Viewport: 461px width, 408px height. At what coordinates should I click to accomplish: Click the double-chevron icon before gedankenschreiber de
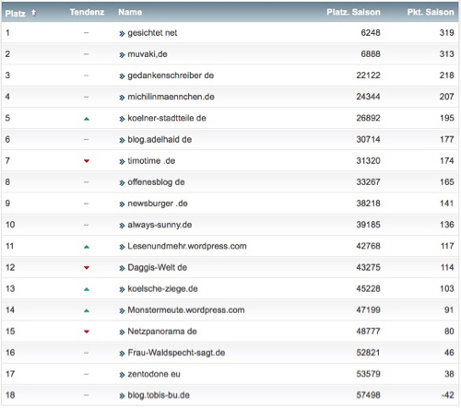pos(122,76)
